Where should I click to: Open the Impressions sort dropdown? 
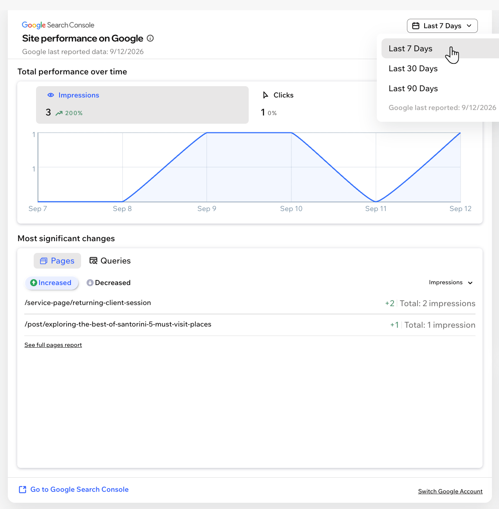[x=451, y=283]
